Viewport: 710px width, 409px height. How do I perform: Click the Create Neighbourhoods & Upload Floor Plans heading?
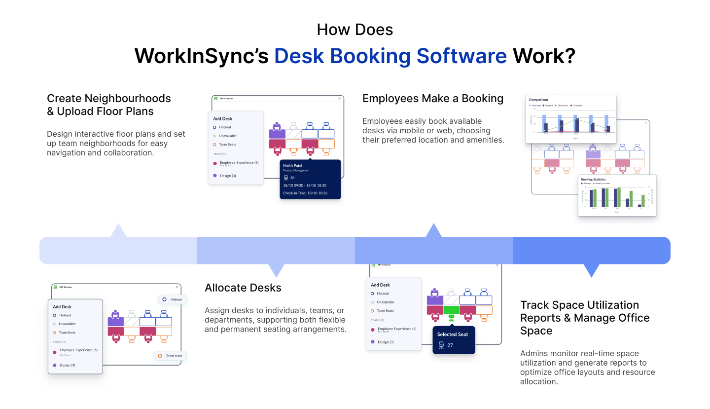pyautogui.click(x=109, y=105)
